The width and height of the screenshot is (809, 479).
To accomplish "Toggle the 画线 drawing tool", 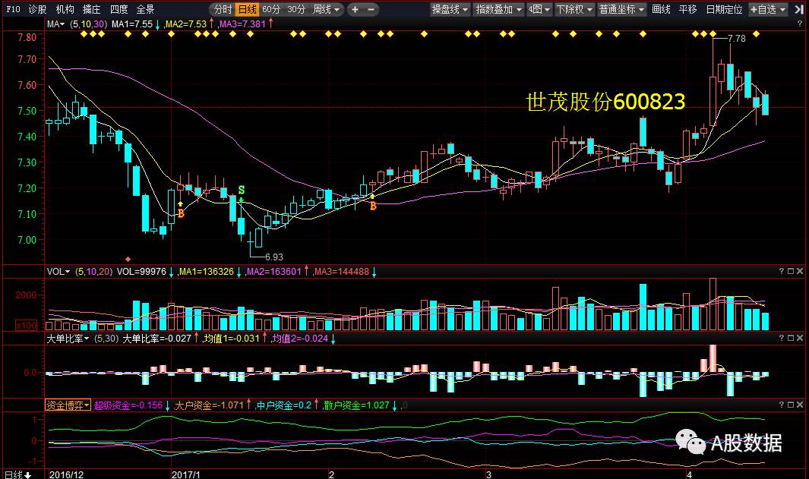I will point(661,9).
